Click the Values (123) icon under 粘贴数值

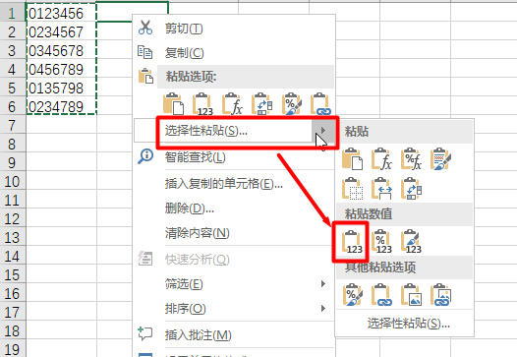tap(352, 242)
